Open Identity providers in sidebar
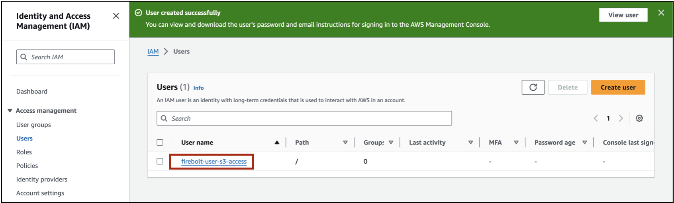Viewport: 674px width, 203px height. pos(42,179)
